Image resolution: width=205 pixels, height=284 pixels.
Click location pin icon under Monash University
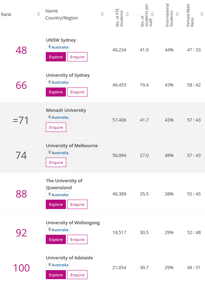tap(49, 117)
